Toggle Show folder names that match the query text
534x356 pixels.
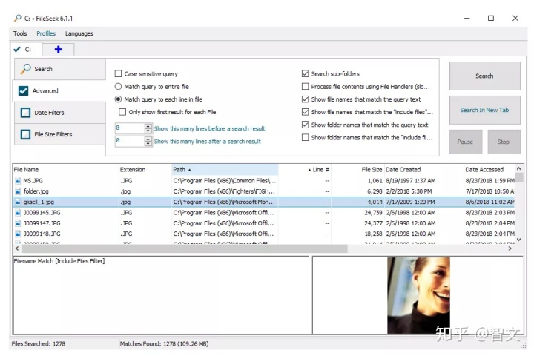pyautogui.click(x=305, y=125)
